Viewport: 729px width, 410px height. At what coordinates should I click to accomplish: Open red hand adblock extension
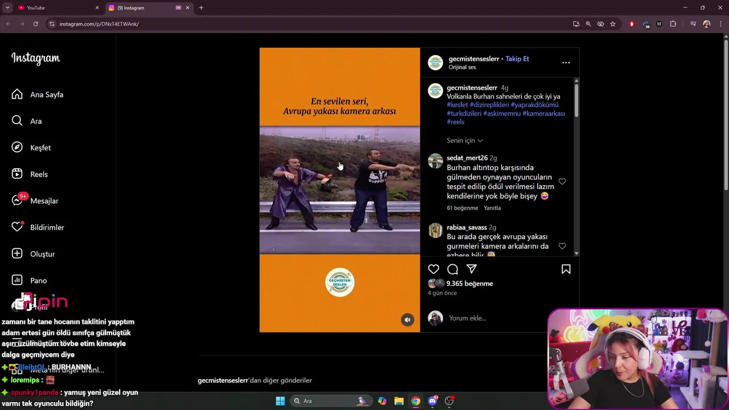coord(632,24)
